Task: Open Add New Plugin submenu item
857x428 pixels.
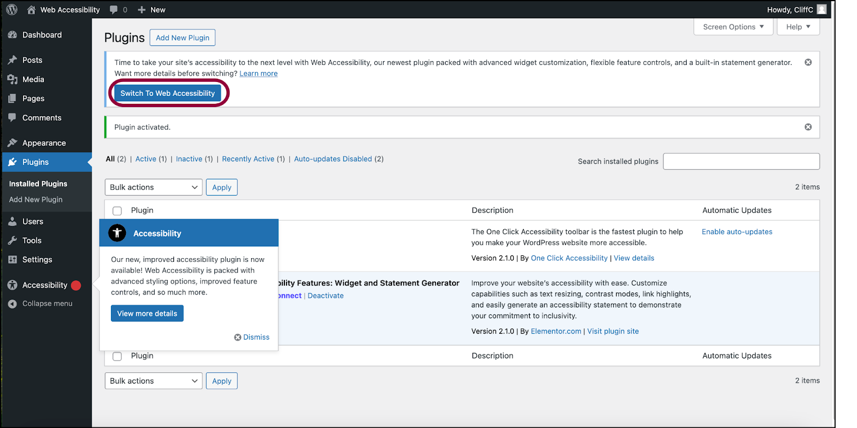Action: [36, 199]
